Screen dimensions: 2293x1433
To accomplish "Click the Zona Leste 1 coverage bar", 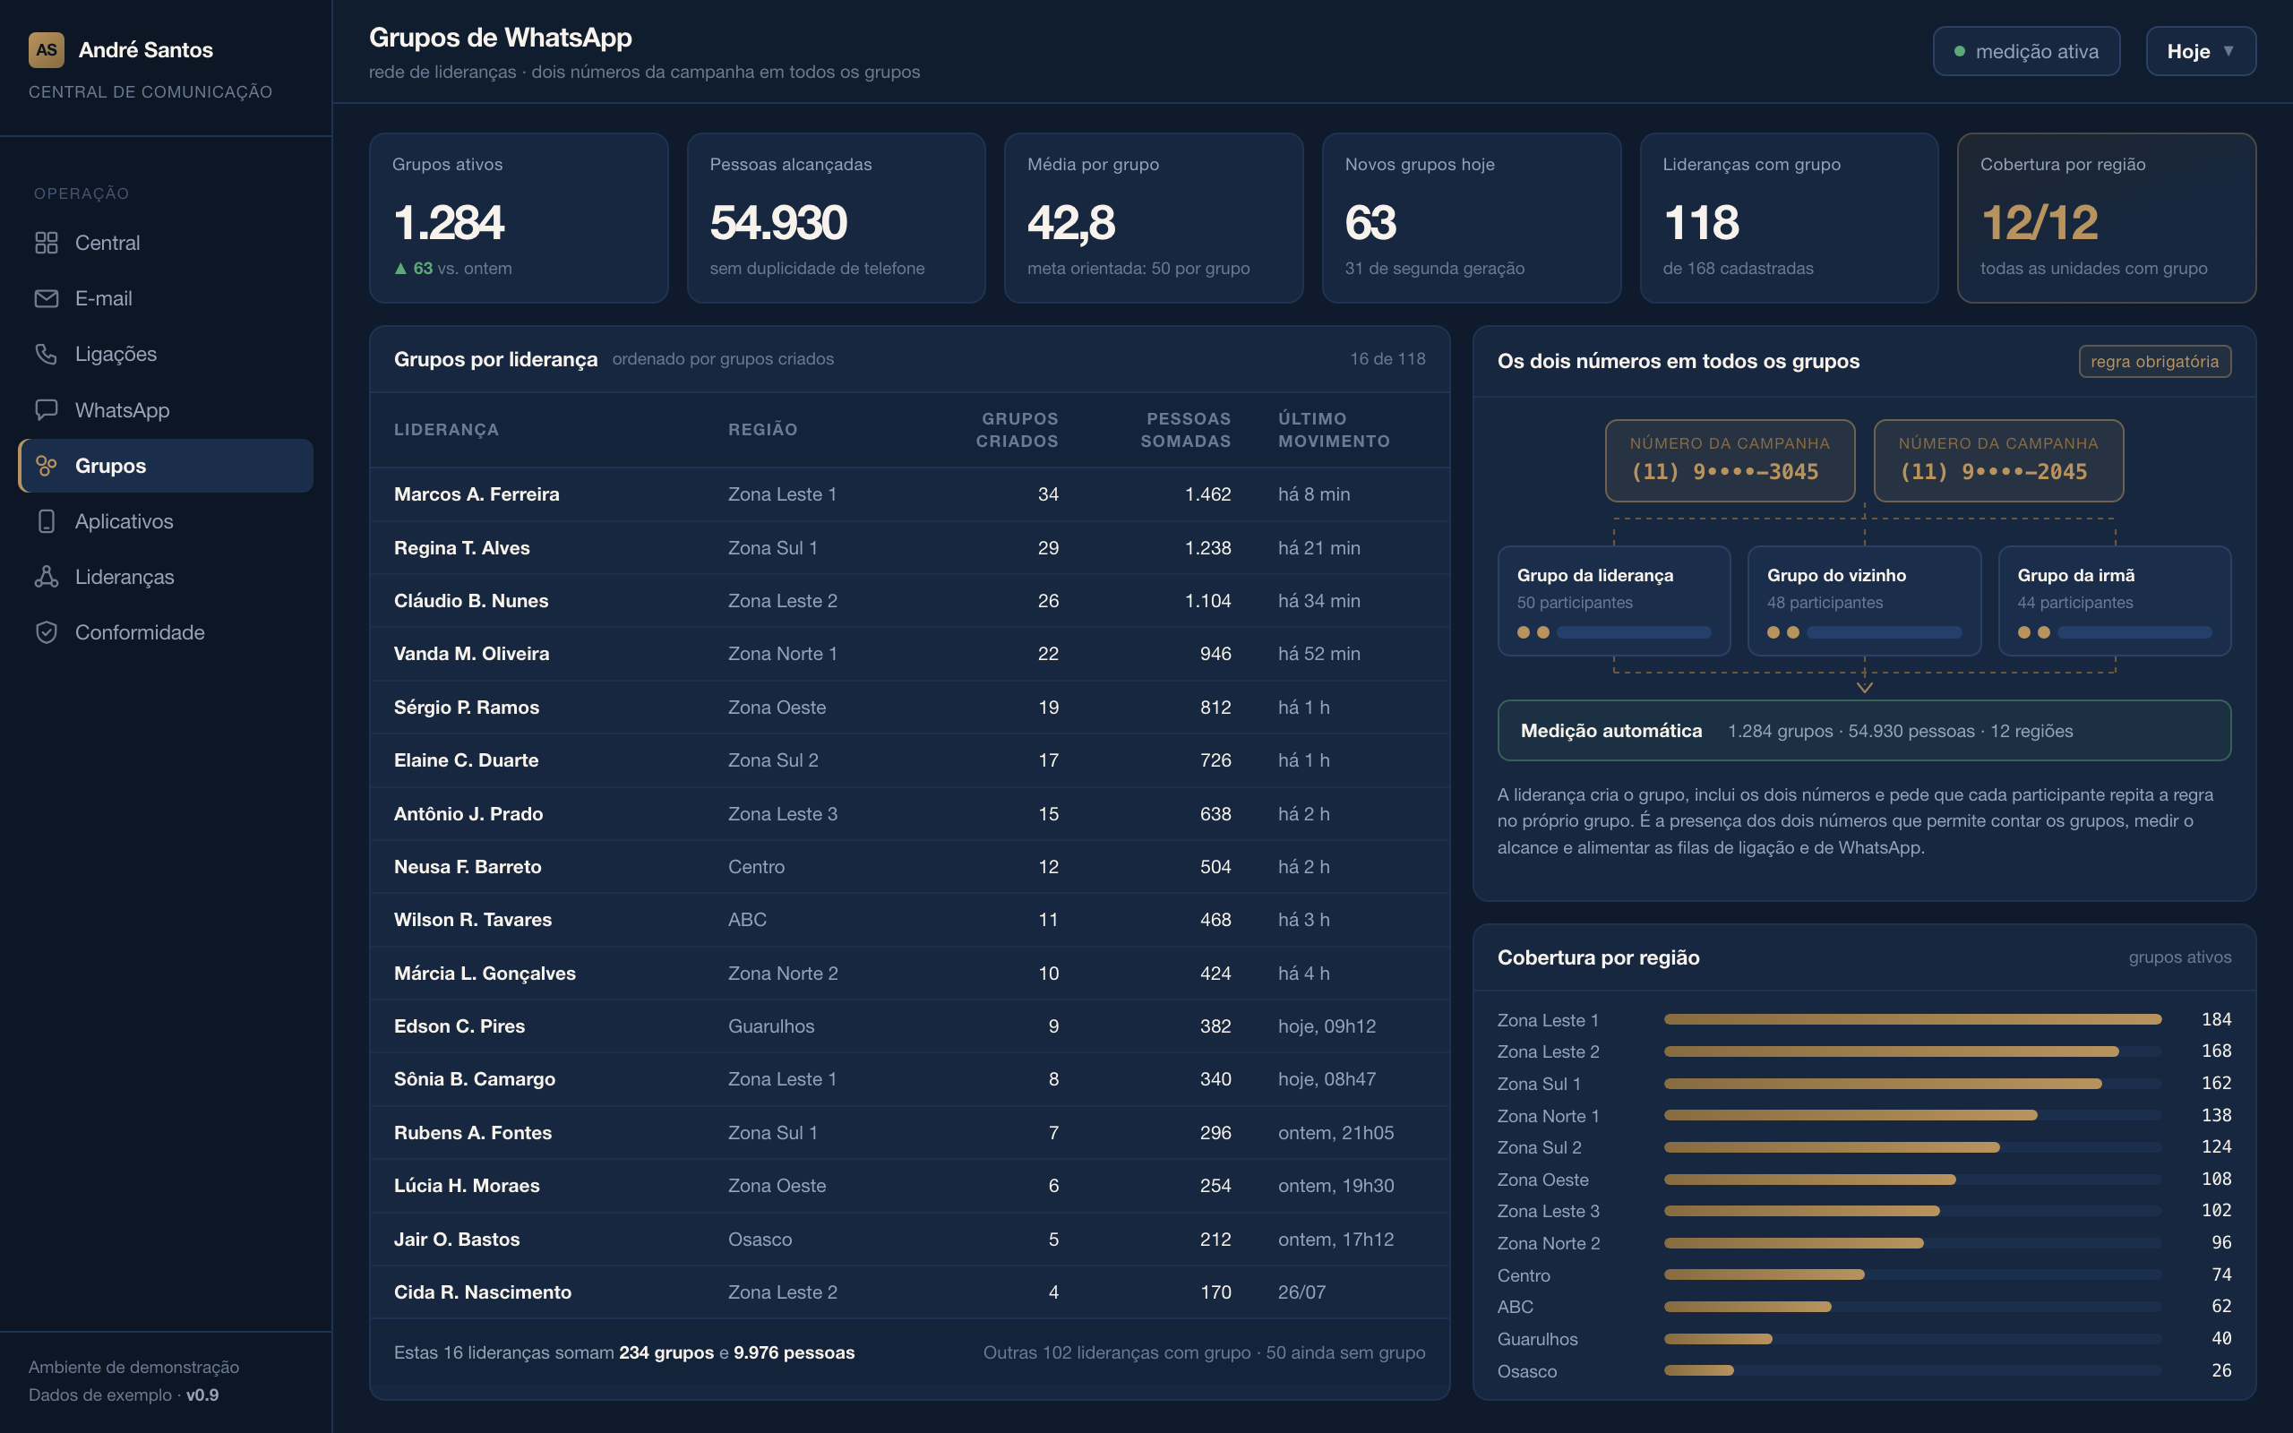I will click(x=1912, y=1020).
